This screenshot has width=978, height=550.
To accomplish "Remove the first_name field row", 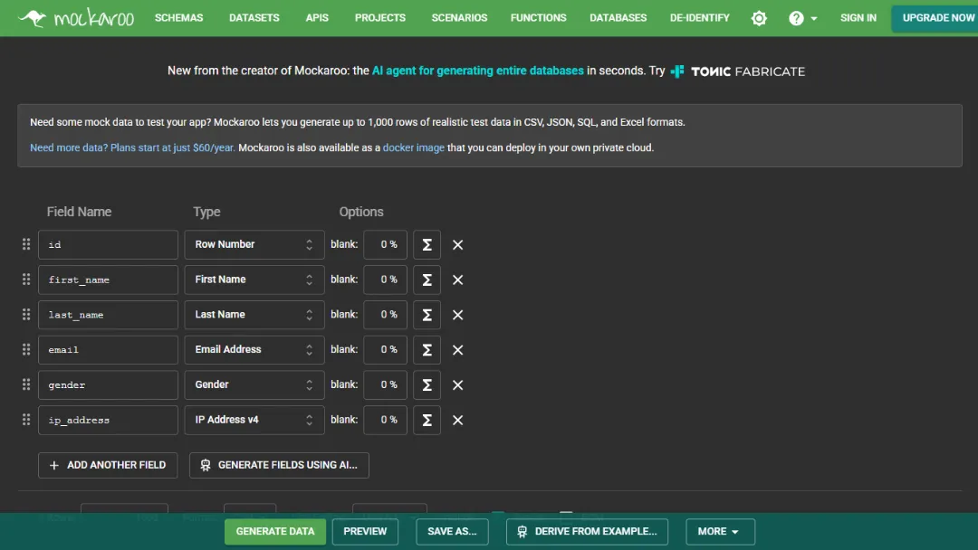I will (x=458, y=280).
